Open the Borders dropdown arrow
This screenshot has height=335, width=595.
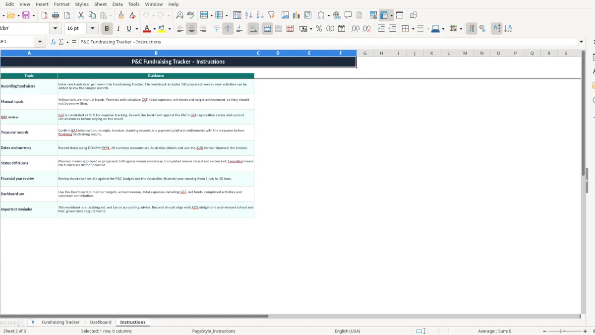coord(413,29)
